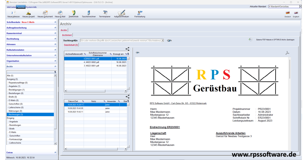Click the share icon above the notes table
Viewport: 307px width, 160px height.
pyautogui.click(x=127, y=97)
